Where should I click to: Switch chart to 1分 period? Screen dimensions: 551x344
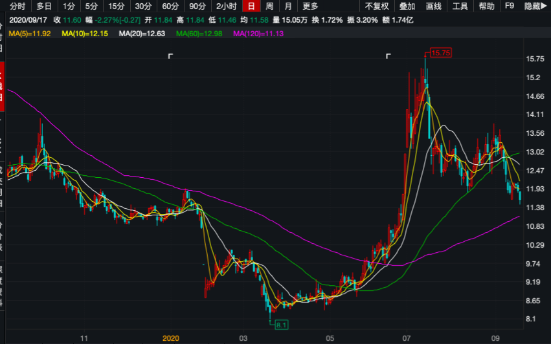[69, 6]
